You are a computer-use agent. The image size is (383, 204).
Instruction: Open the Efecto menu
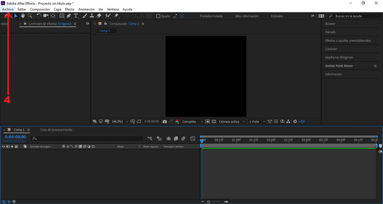69,9
